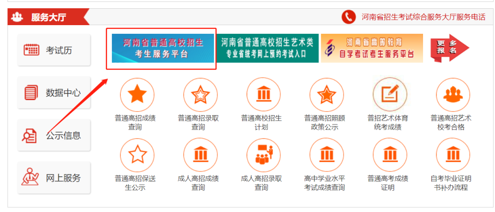
Task: Click the 更多报名 red arrow
Action: [x=450, y=48]
